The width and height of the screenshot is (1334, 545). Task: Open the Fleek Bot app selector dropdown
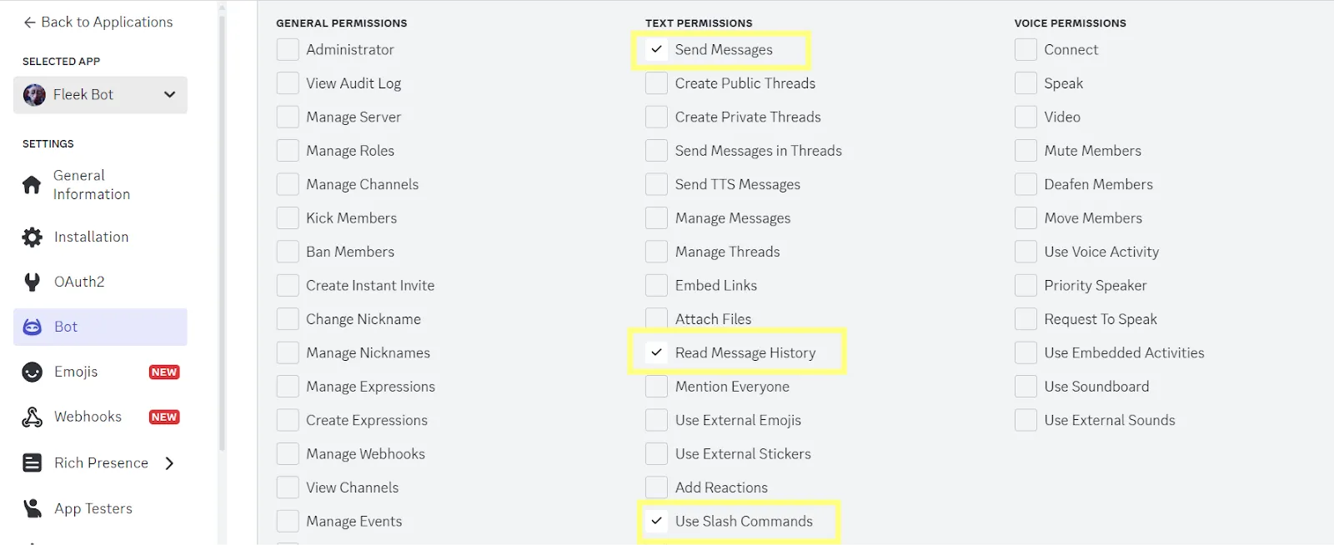coord(169,95)
